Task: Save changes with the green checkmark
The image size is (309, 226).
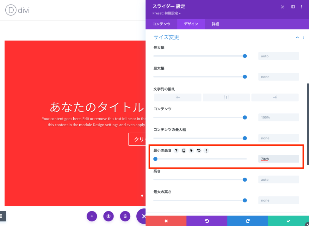Action: [288, 221]
